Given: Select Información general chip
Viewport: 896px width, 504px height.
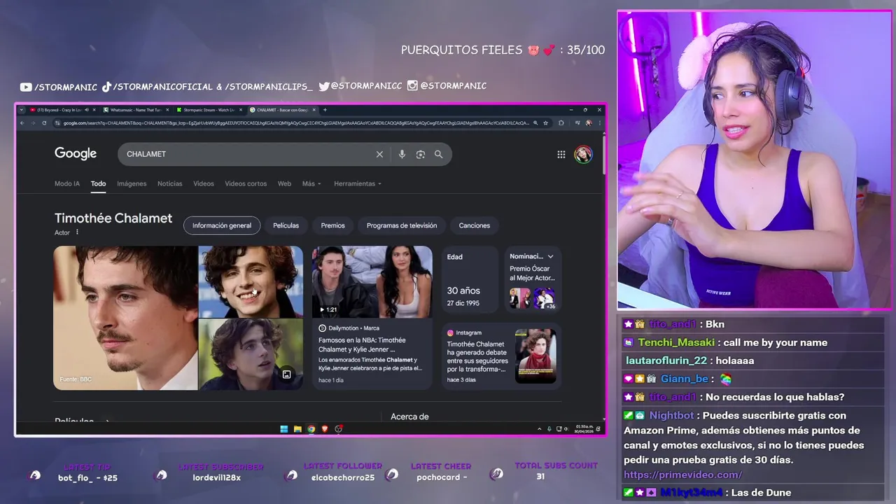Looking at the screenshot, I should [x=222, y=225].
